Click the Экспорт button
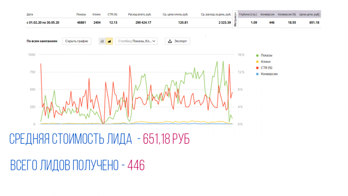Viewport: 348px width, 196px height. (x=177, y=41)
